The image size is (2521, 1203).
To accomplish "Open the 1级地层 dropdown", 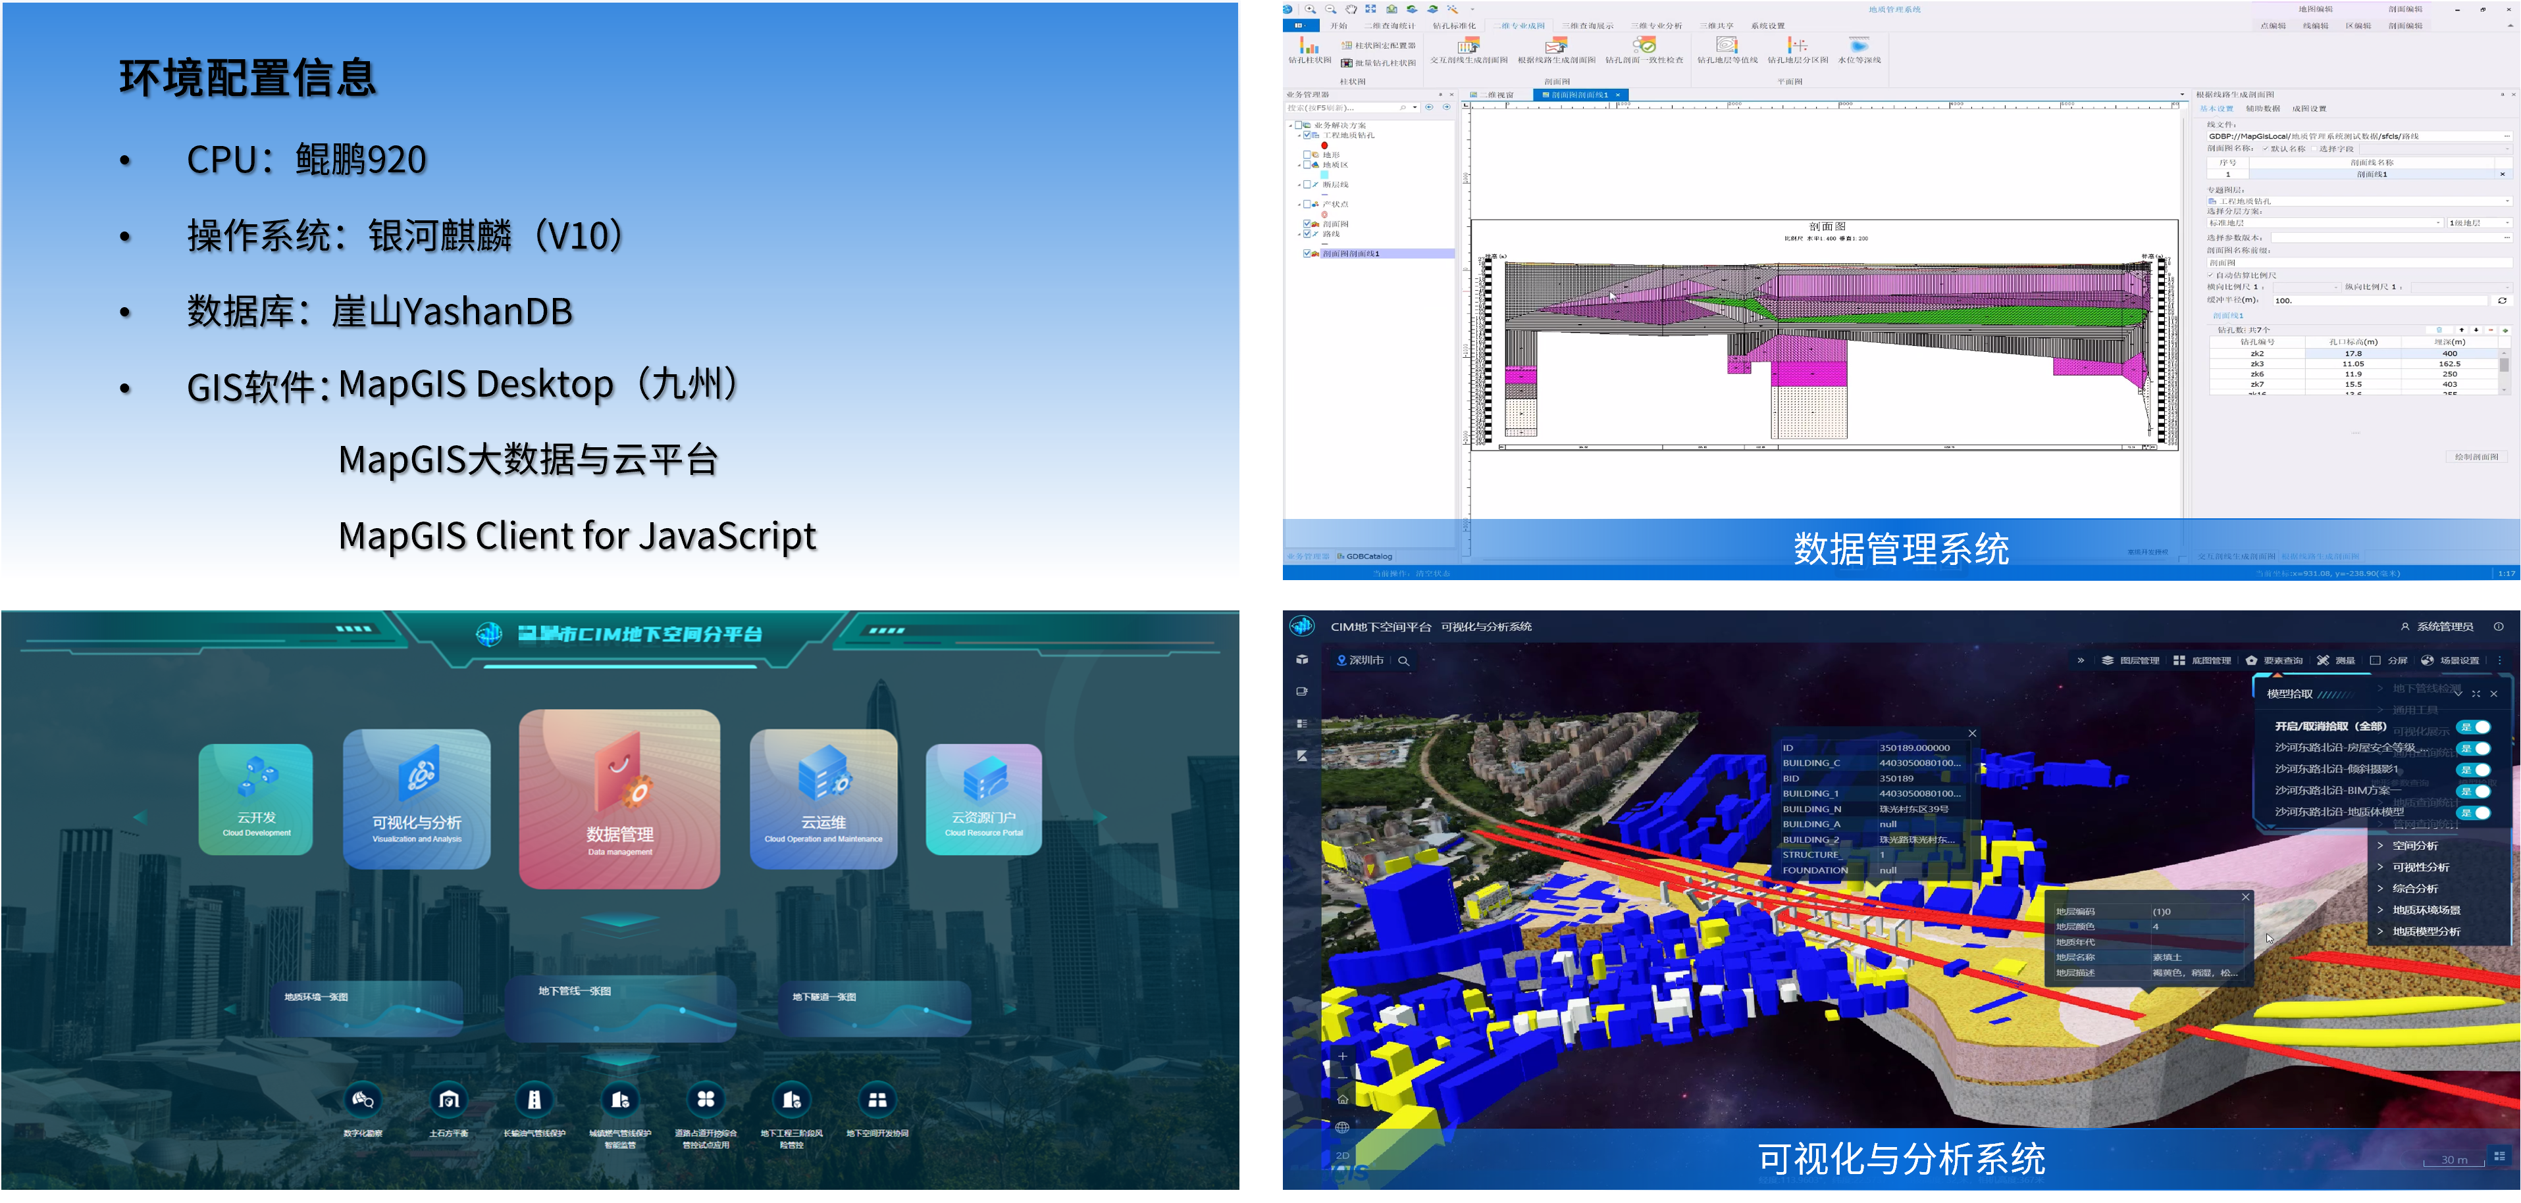I will click(x=2480, y=223).
